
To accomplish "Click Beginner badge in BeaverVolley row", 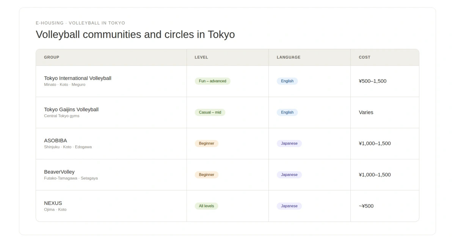I will (x=207, y=175).
